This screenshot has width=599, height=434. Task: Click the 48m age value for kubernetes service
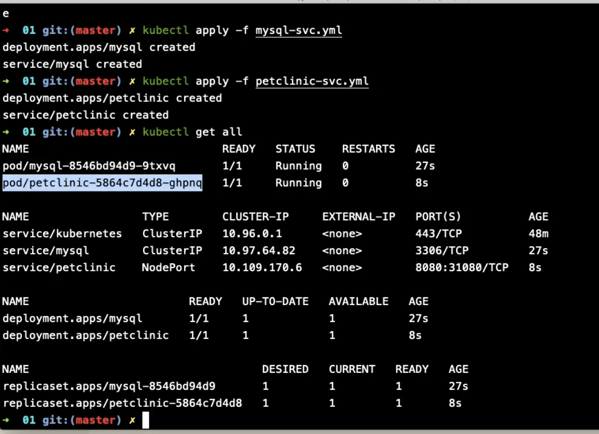coord(538,234)
